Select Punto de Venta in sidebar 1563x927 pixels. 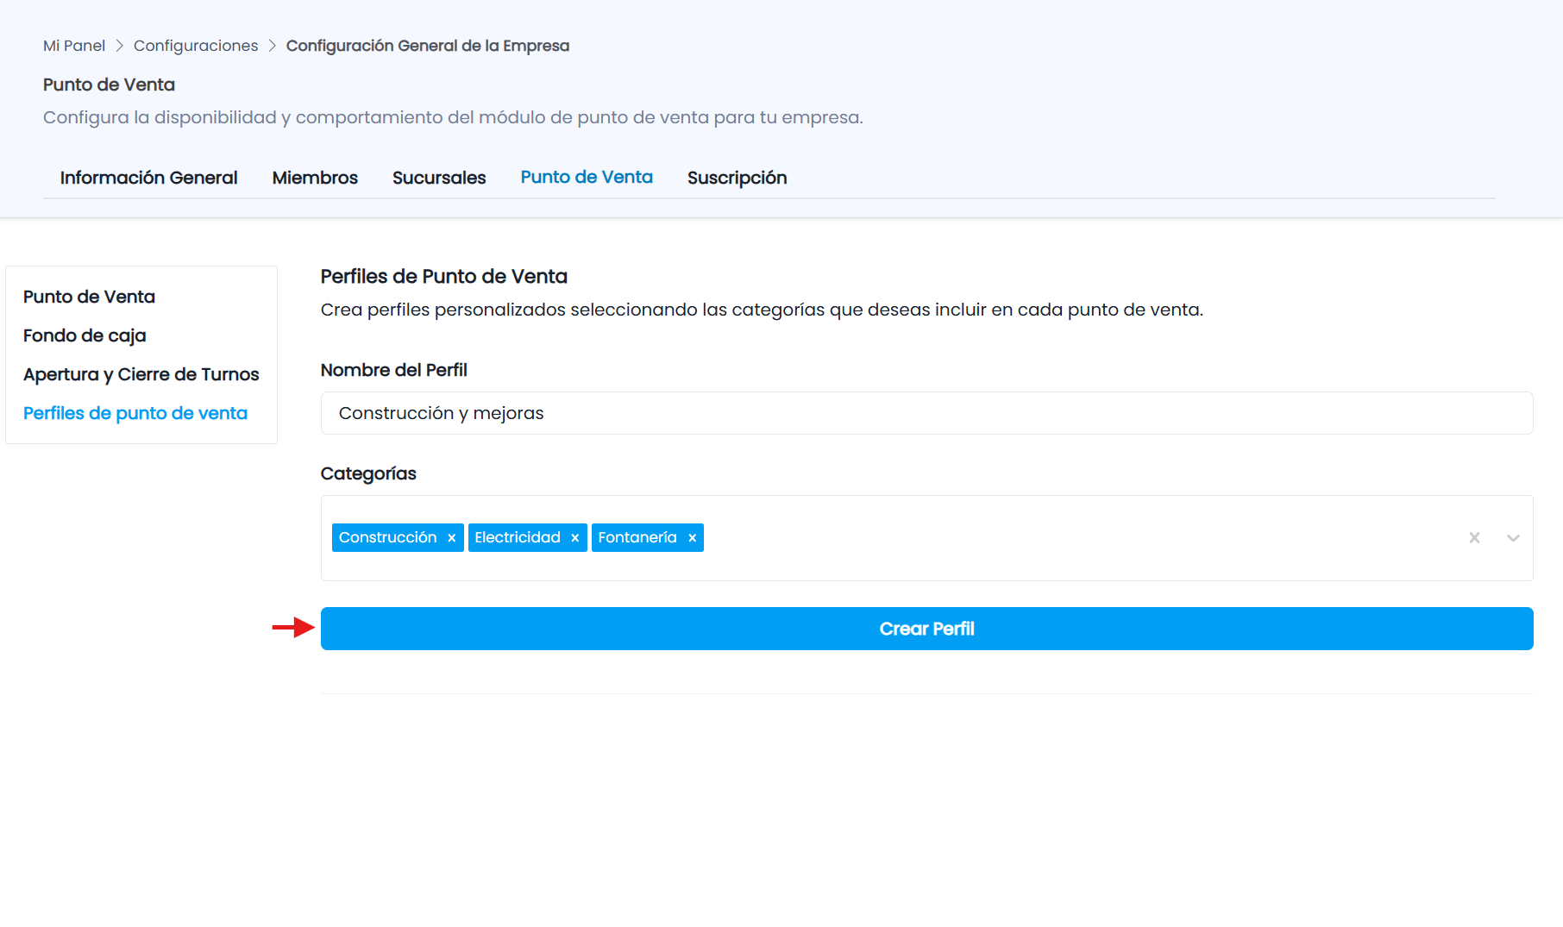(x=89, y=297)
